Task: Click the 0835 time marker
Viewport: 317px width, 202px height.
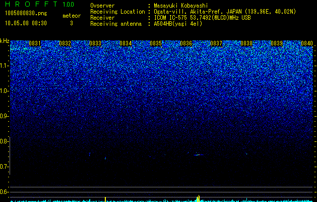Action: pyautogui.click(x=156, y=43)
